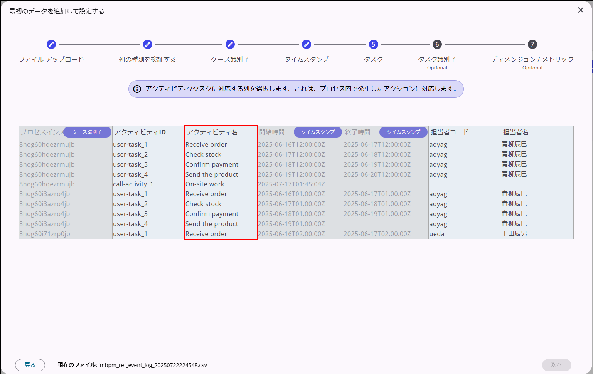Click the 列の種類を検証する step pencil icon

[x=148, y=44]
